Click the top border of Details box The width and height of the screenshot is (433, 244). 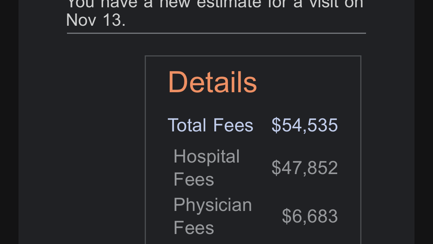pos(253,56)
